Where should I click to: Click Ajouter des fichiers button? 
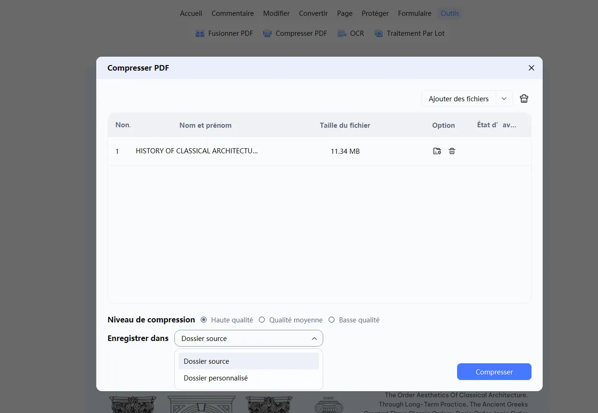(458, 98)
